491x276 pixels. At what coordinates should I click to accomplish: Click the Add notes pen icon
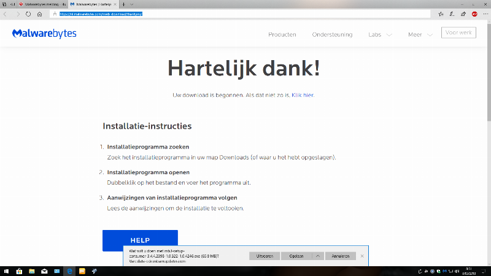point(452,14)
